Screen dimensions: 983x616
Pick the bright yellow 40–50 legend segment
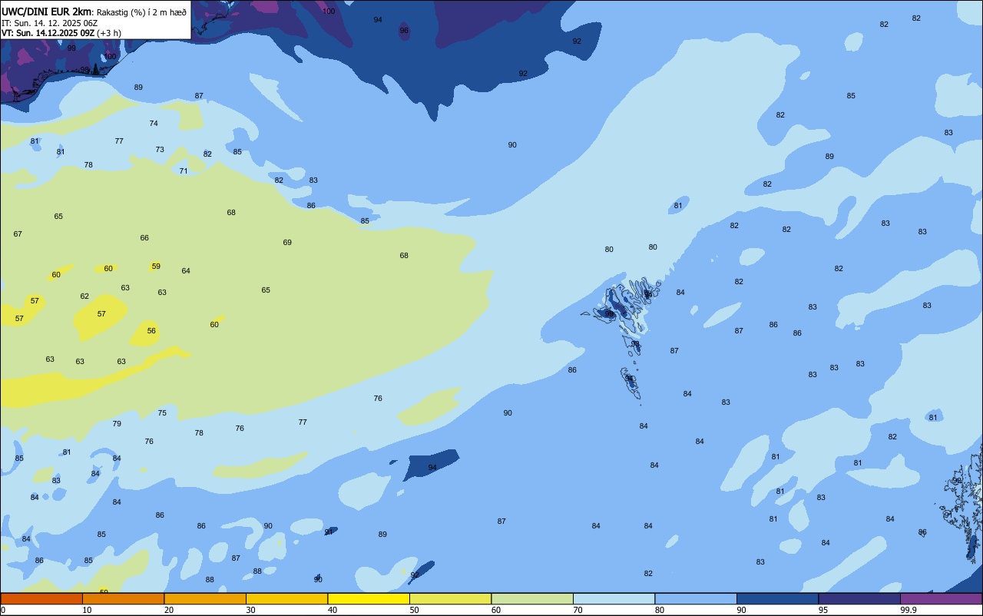click(369, 598)
